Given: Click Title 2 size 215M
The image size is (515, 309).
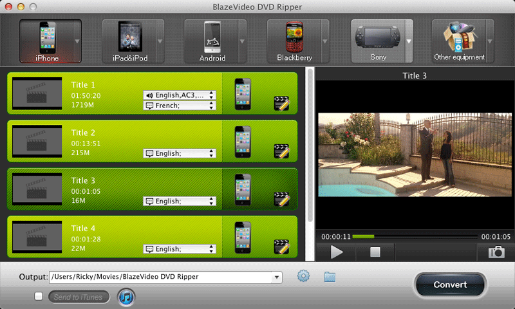Looking at the screenshot, I should tap(80, 153).
